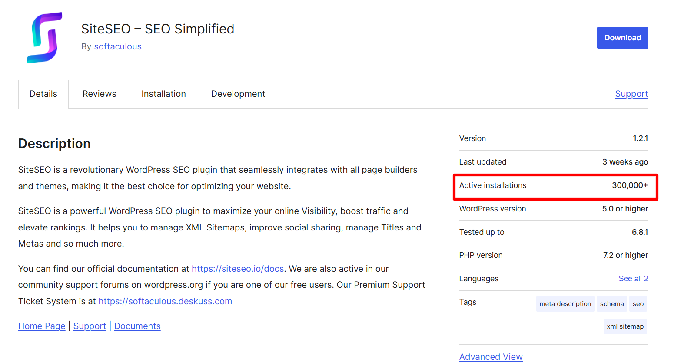This screenshot has height=362, width=681.
Task: Click the version value 1.2.1
Action: coord(640,138)
